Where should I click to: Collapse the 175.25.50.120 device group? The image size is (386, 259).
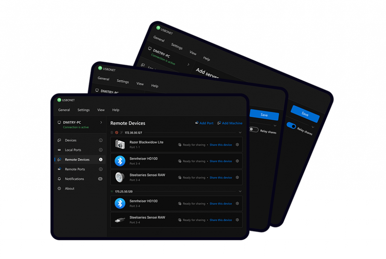[x=240, y=191]
